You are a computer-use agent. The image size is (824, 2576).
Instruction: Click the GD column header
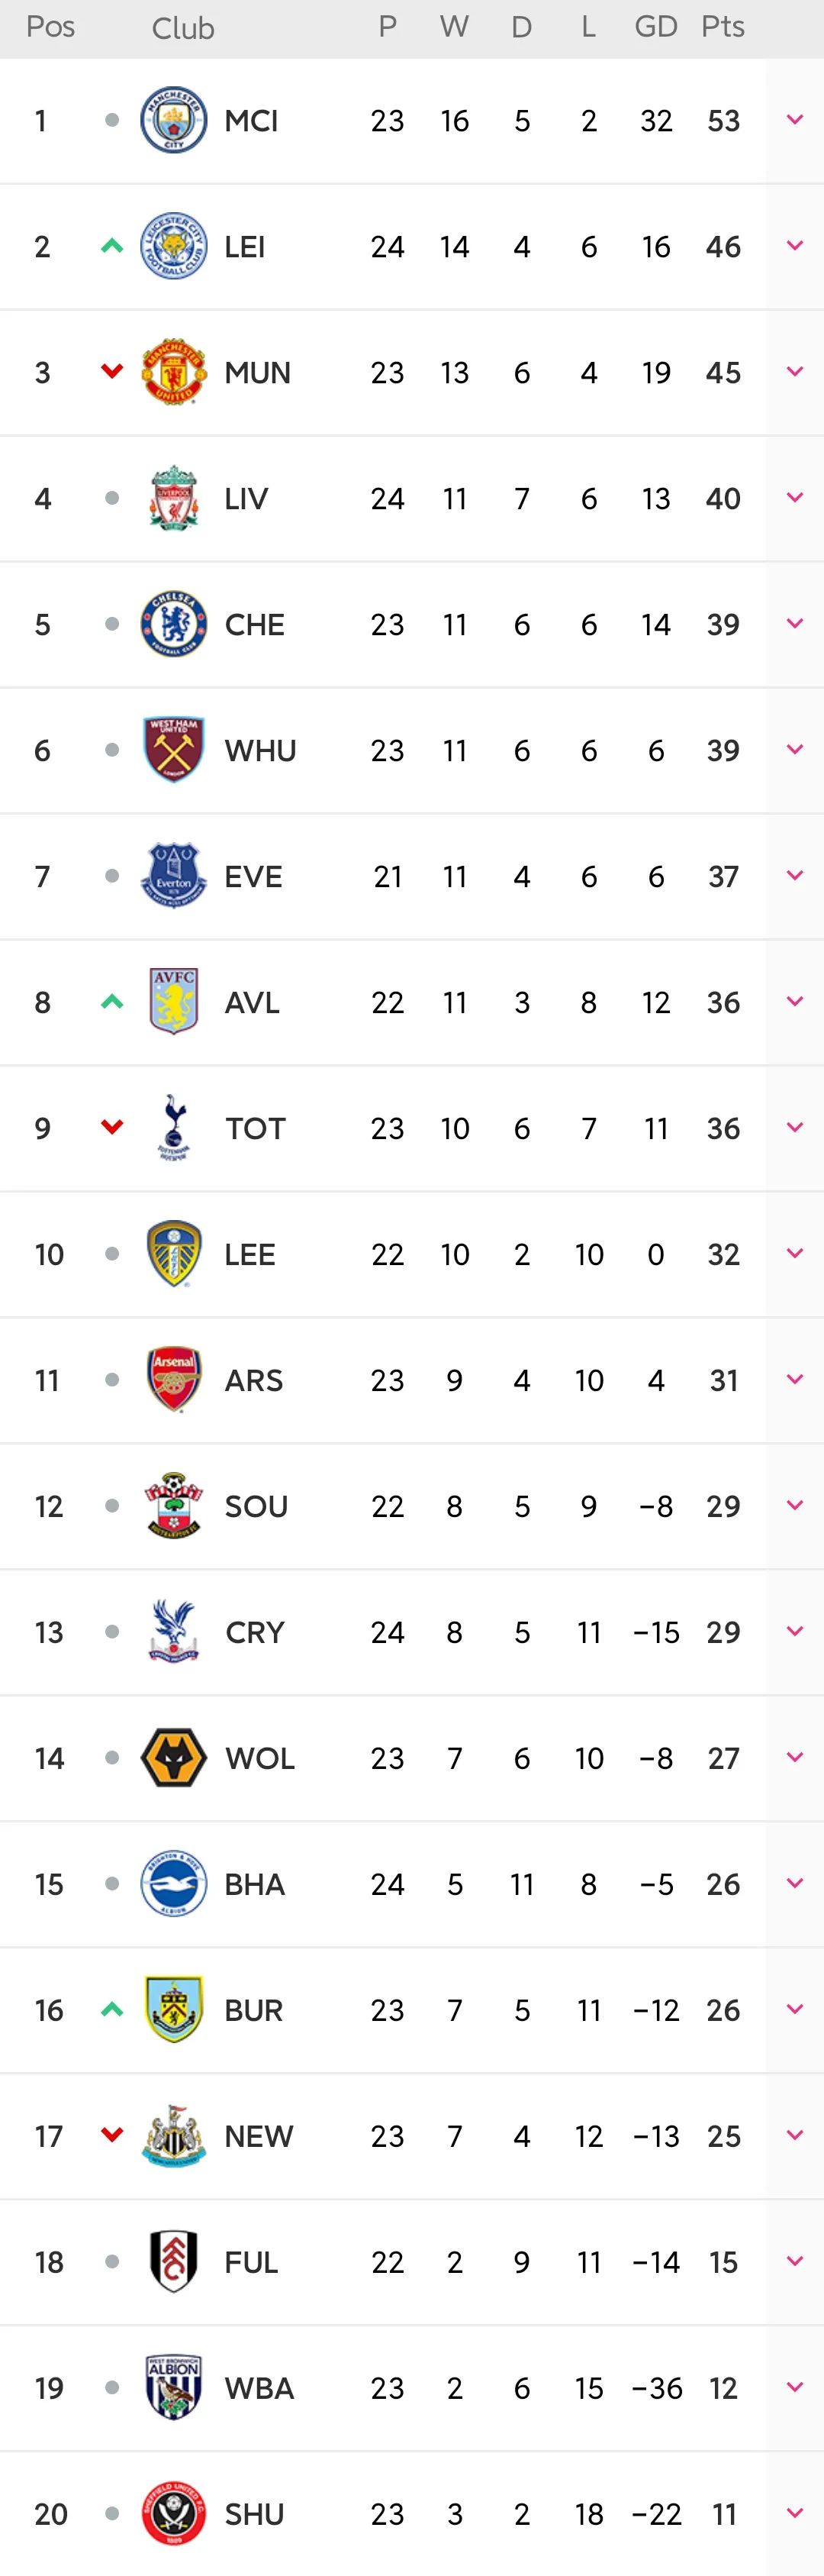[656, 27]
